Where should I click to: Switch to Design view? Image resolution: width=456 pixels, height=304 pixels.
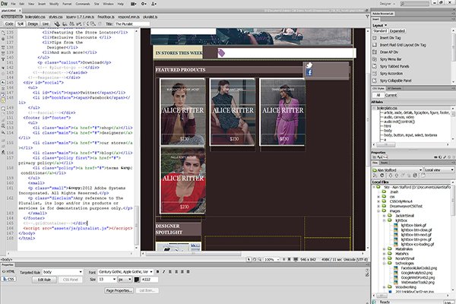33,24
